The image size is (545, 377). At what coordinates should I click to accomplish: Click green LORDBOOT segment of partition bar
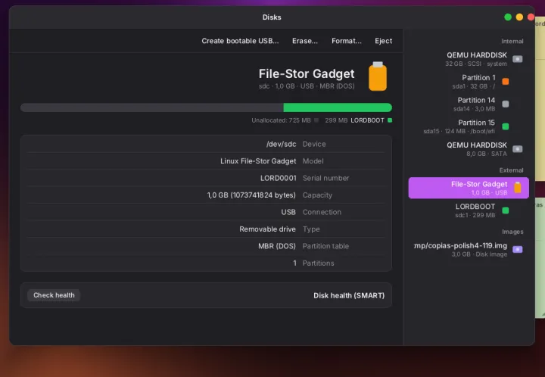338,107
